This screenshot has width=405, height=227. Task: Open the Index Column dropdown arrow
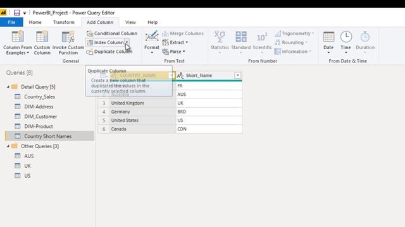pos(127,42)
